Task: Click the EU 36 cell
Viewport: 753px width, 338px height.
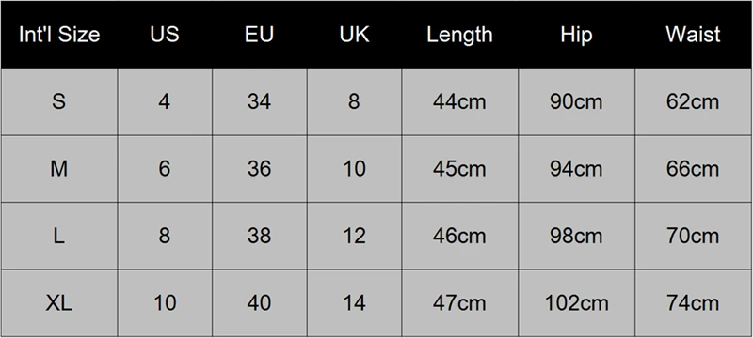Action: coord(260,168)
